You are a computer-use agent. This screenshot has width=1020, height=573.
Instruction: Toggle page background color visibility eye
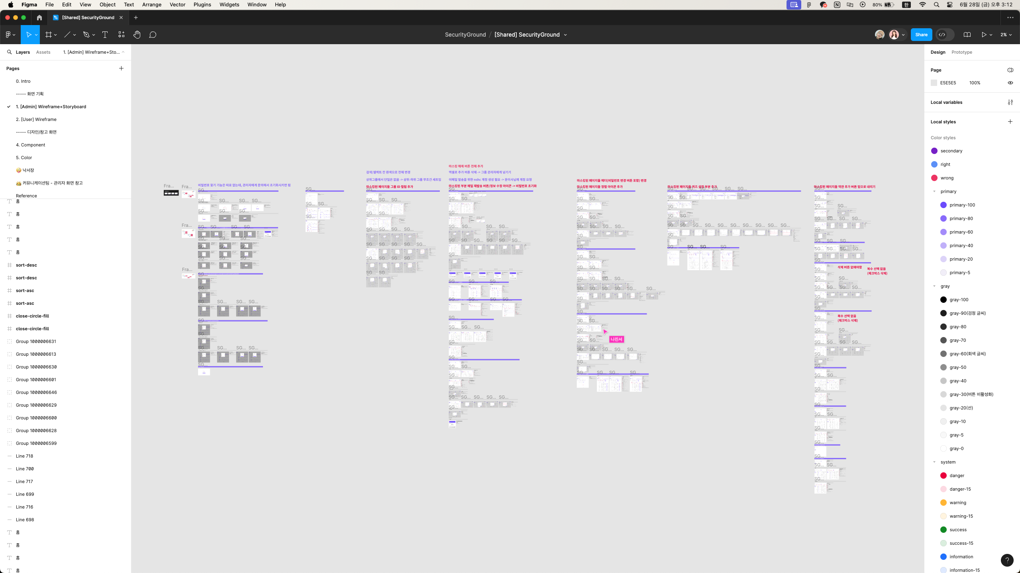pyautogui.click(x=1010, y=83)
